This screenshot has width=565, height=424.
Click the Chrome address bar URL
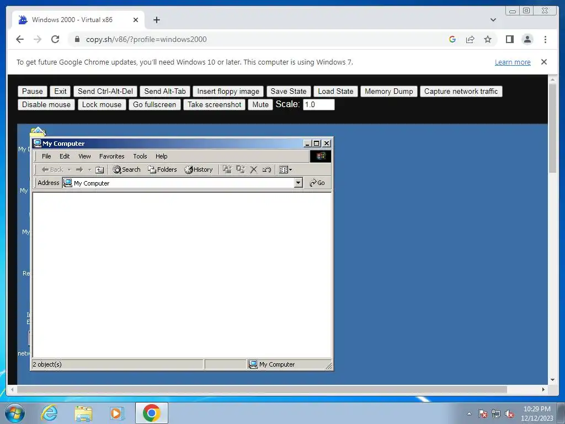coord(146,39)
